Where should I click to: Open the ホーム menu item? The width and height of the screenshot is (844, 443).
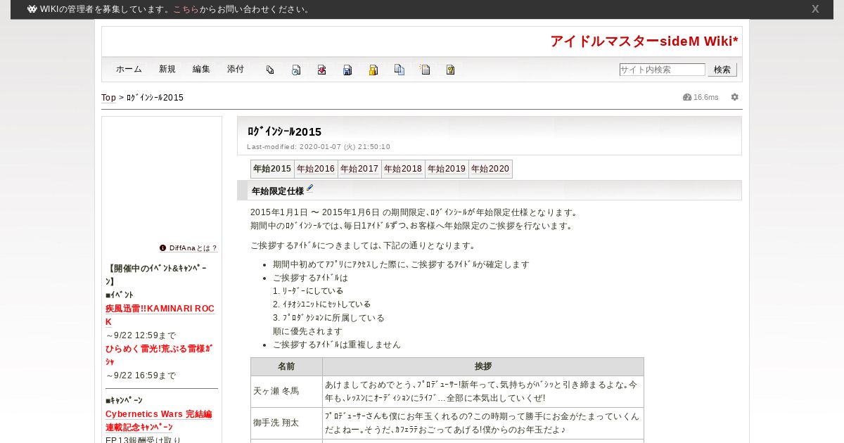click(x=129, y=70)
